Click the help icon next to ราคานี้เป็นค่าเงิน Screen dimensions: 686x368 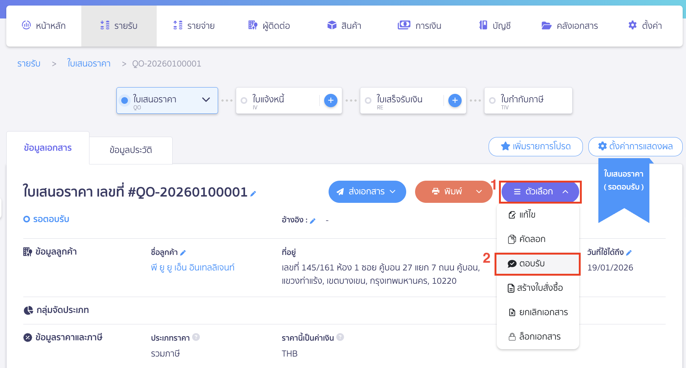(x=340, y=337)
